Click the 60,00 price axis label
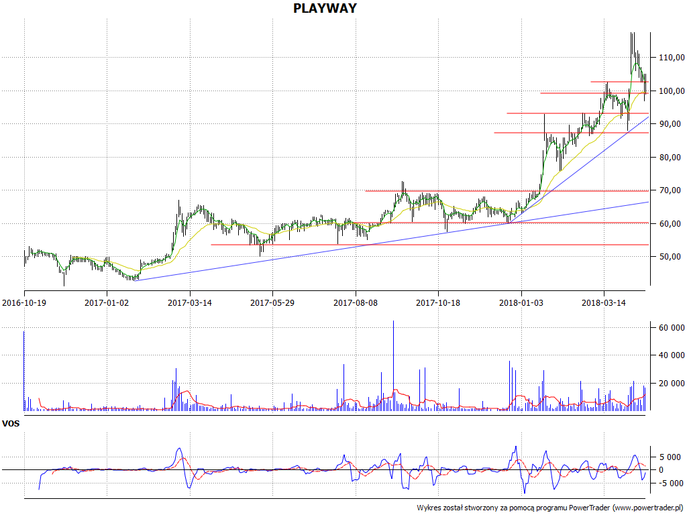Viewport: 687px width, 515px height. tap(670, 224)
